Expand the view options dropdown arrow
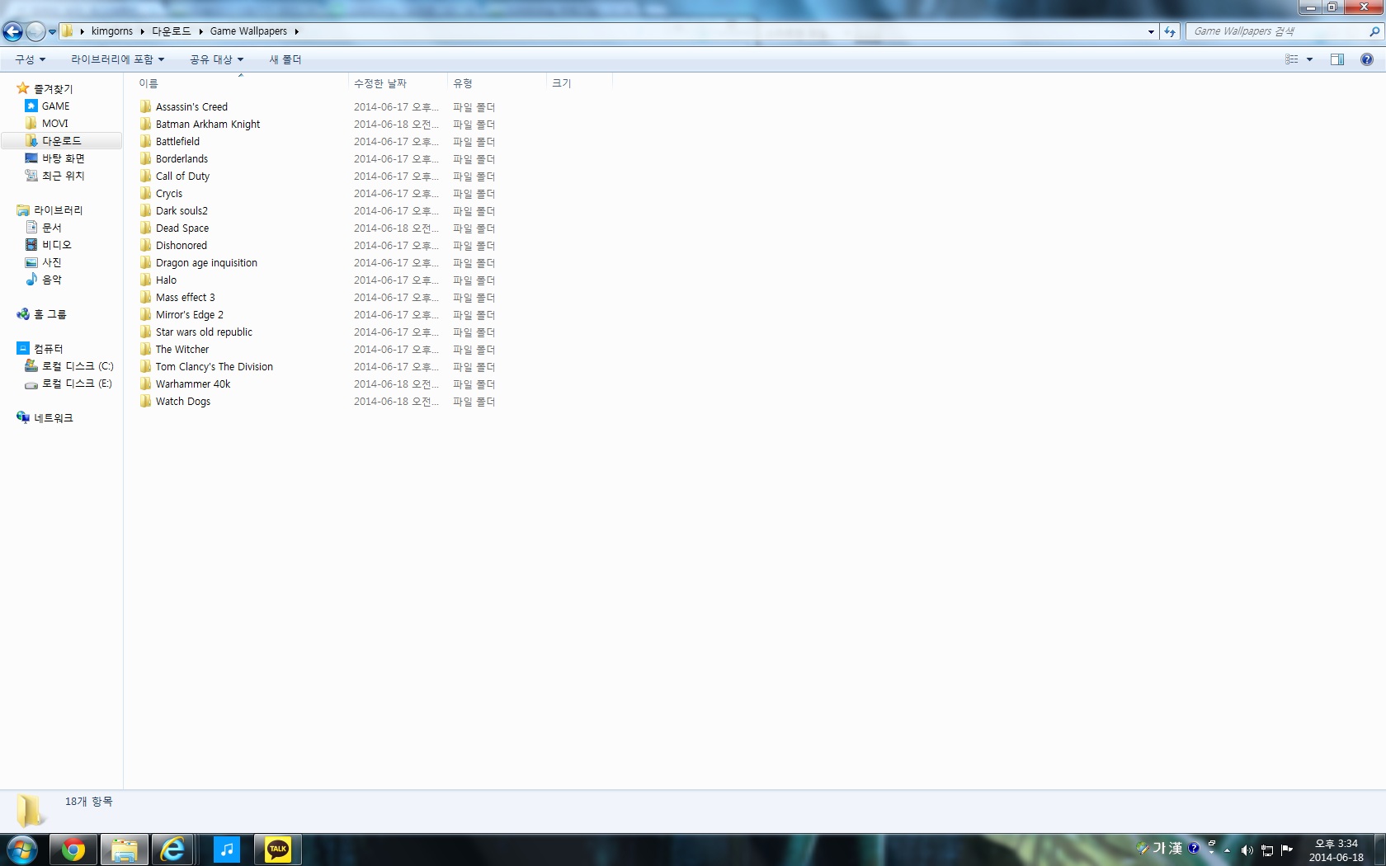 (x=1309, y=59)
